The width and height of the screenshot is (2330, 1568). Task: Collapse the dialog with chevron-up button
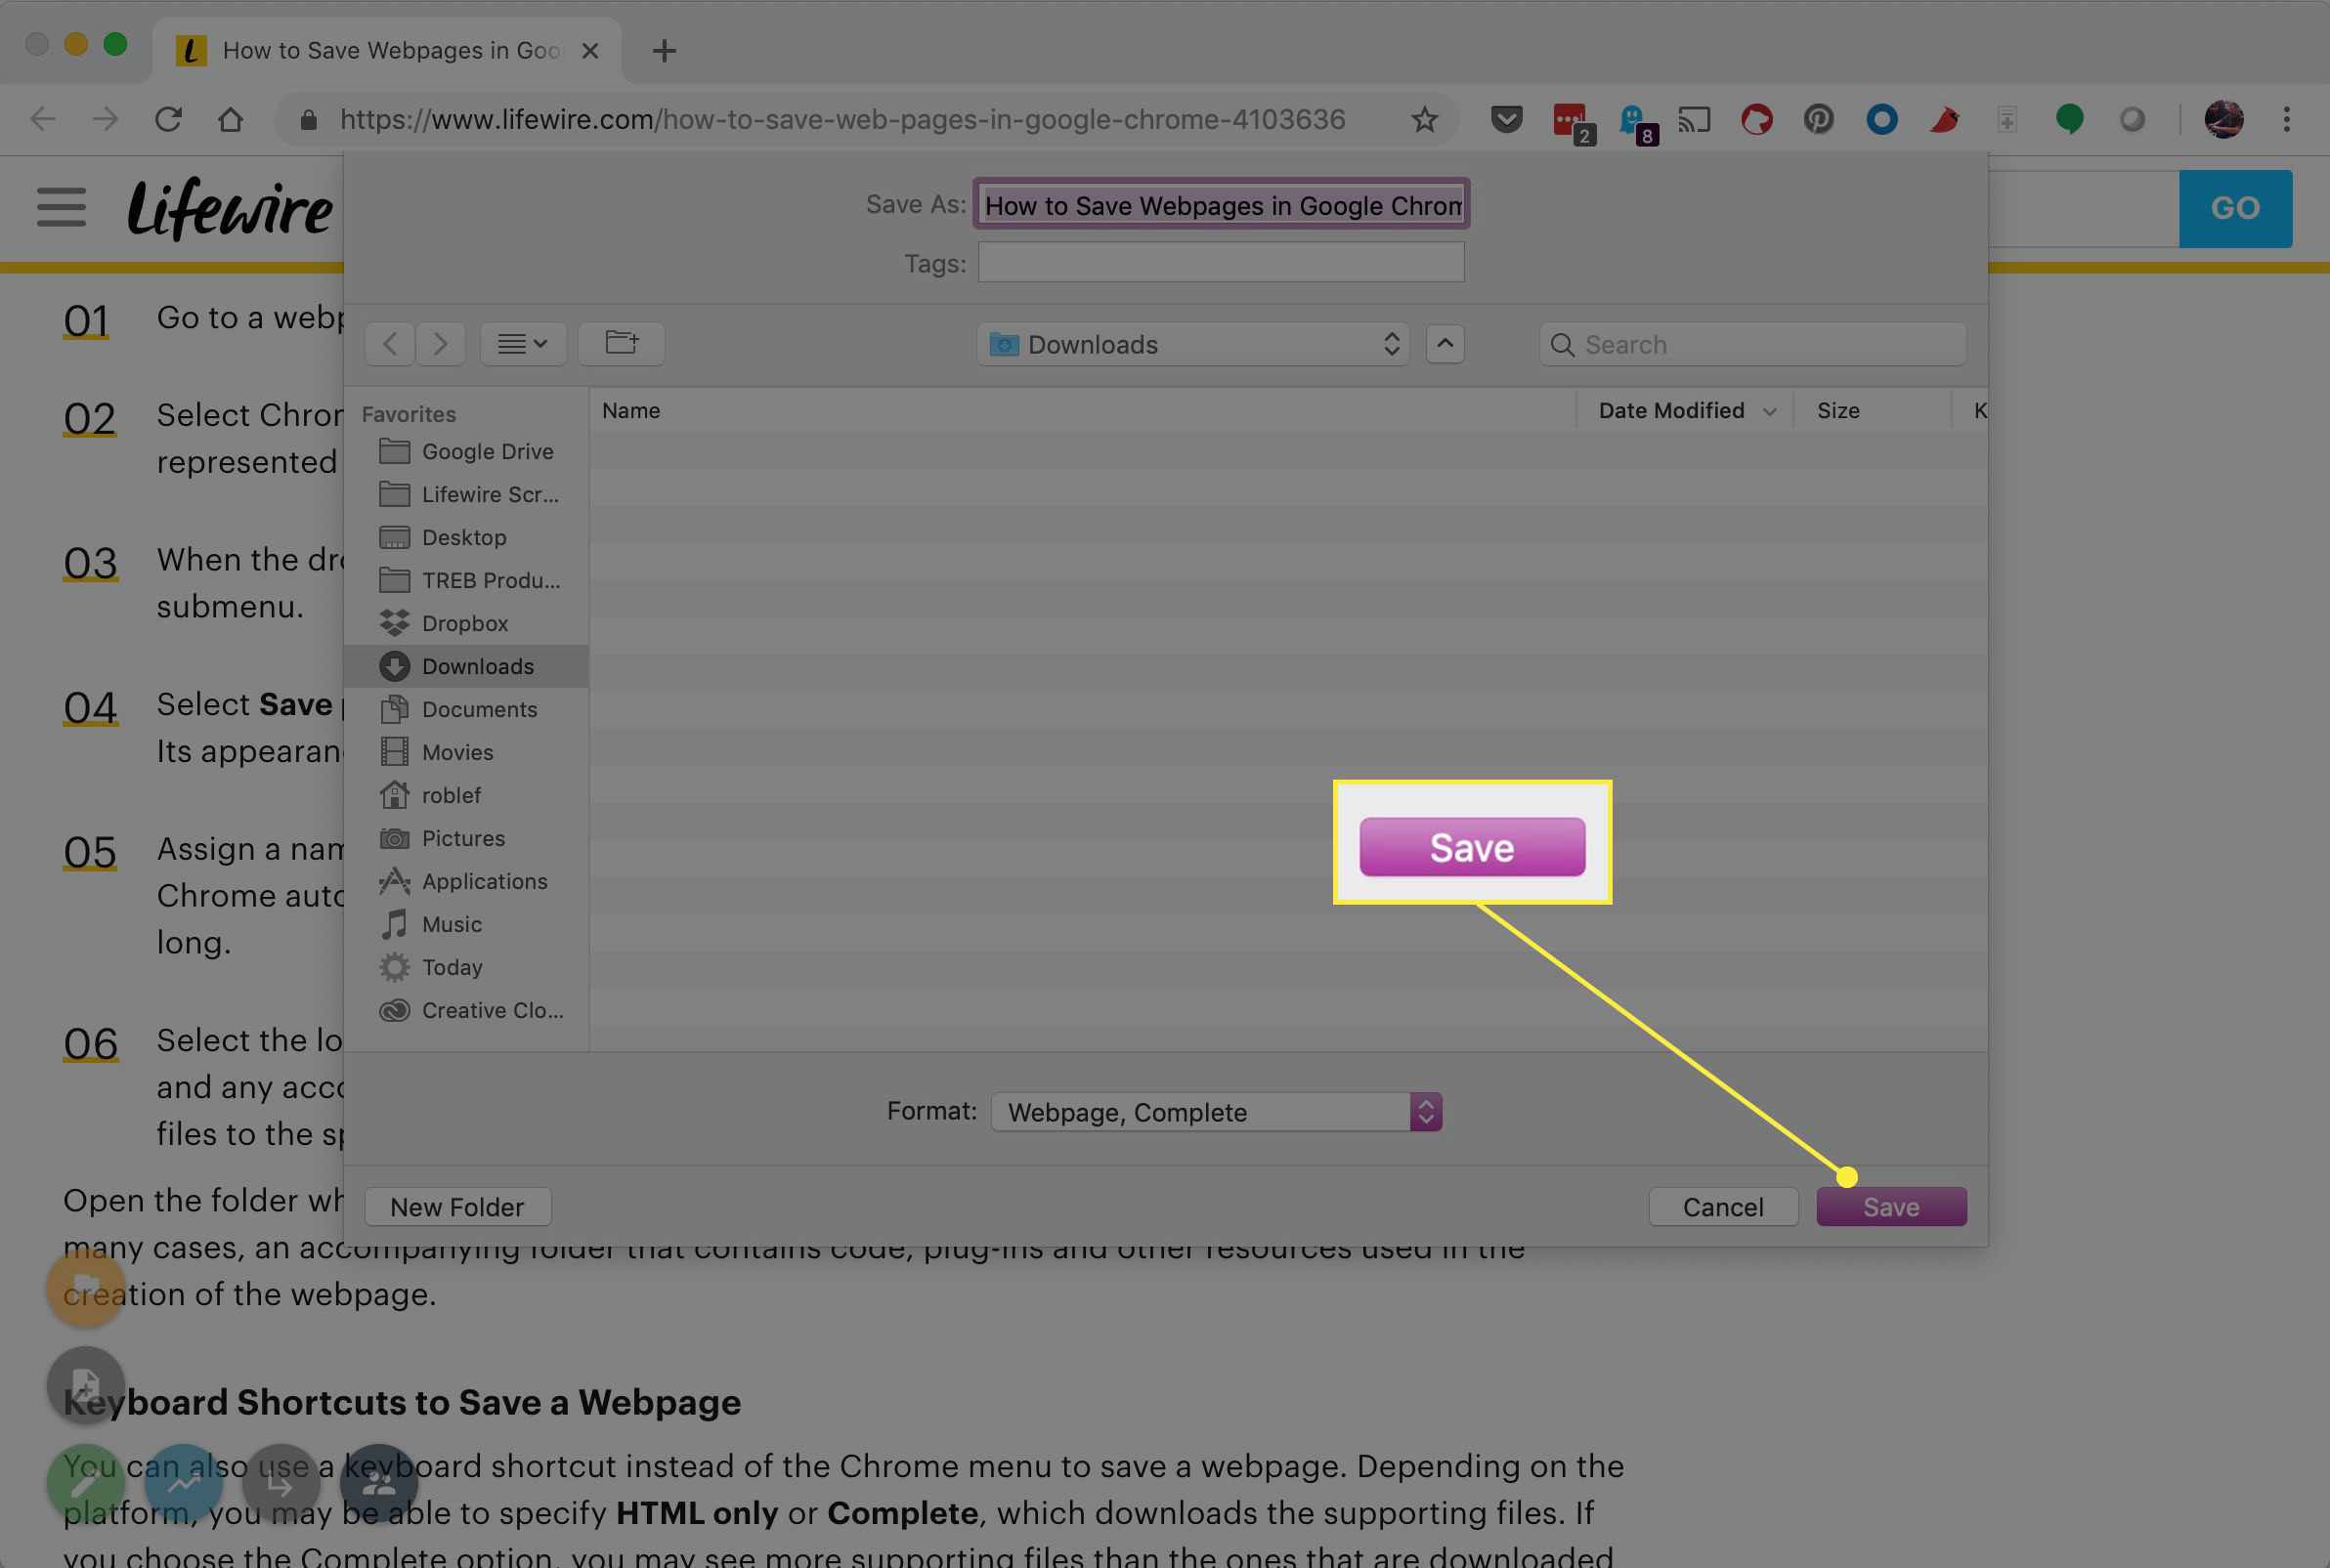point(1445,343)
